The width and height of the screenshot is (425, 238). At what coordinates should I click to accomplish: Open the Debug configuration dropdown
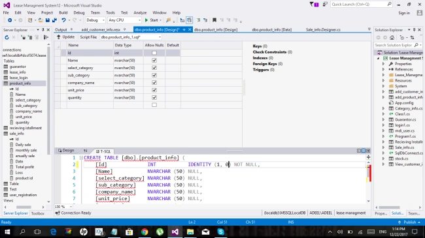click(x=95, y=20)
